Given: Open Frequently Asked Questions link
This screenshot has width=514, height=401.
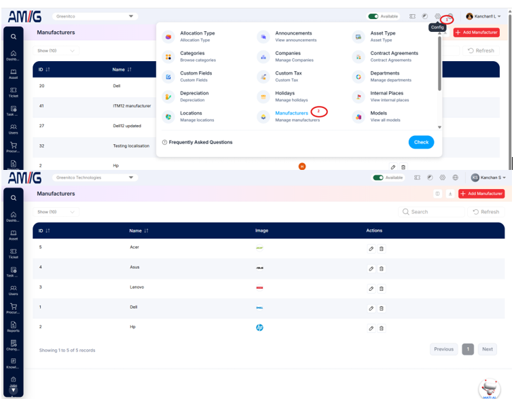Looking at the screenshot, I should pos(197,142).
